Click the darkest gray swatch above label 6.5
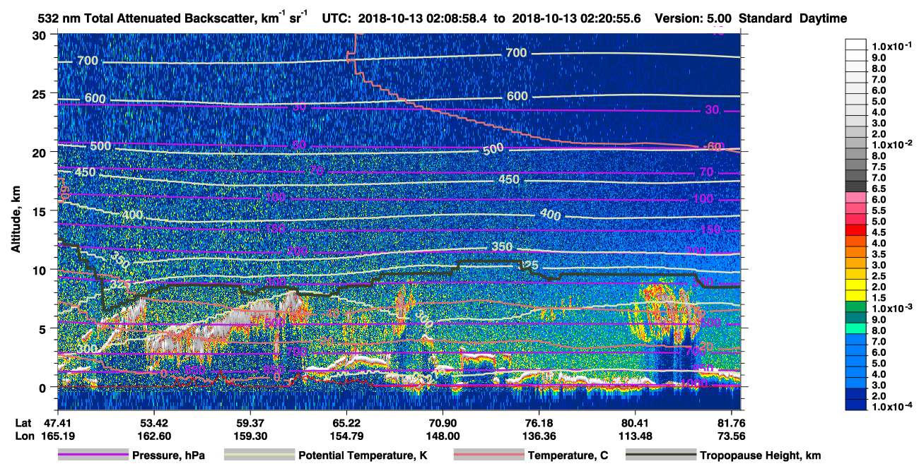Image resolution: width=919 pixels, height=471 pixels. 856,186
